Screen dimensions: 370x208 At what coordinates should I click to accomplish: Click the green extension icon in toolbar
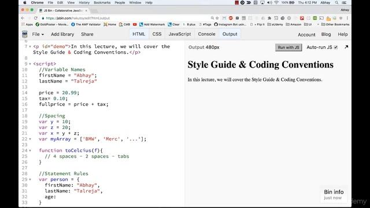tap(314, 18)
